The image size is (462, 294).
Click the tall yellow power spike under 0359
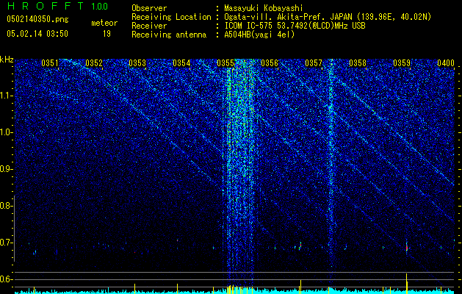[407, 284]
